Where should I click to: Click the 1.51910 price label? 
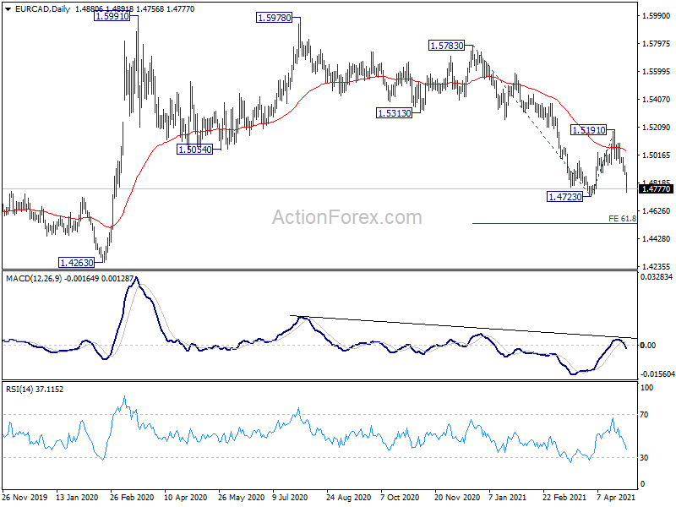click(x=588, y=130)
